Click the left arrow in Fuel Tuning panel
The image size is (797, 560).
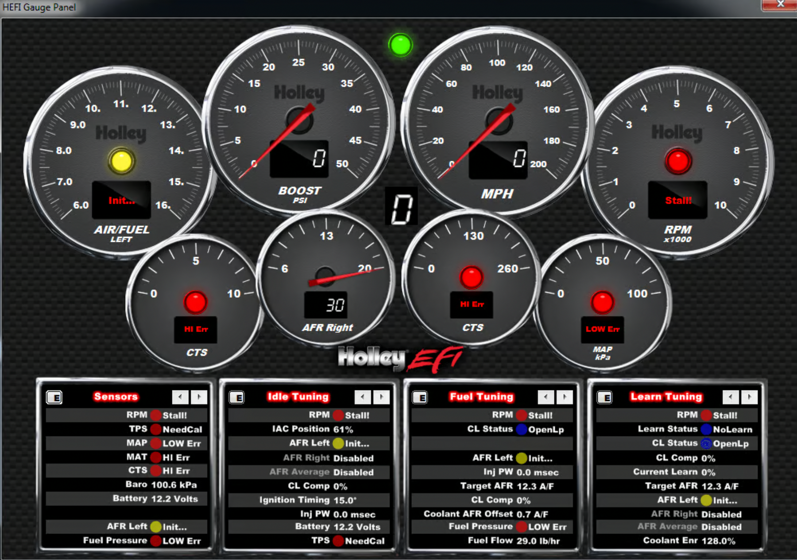pyautogui.click(x=546, y=397)
